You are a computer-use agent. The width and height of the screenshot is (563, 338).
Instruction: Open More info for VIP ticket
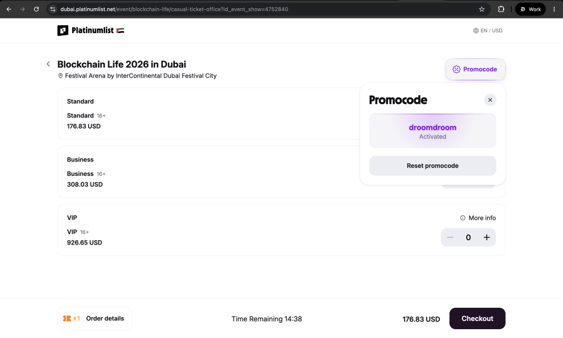click(x=478, y=218)
